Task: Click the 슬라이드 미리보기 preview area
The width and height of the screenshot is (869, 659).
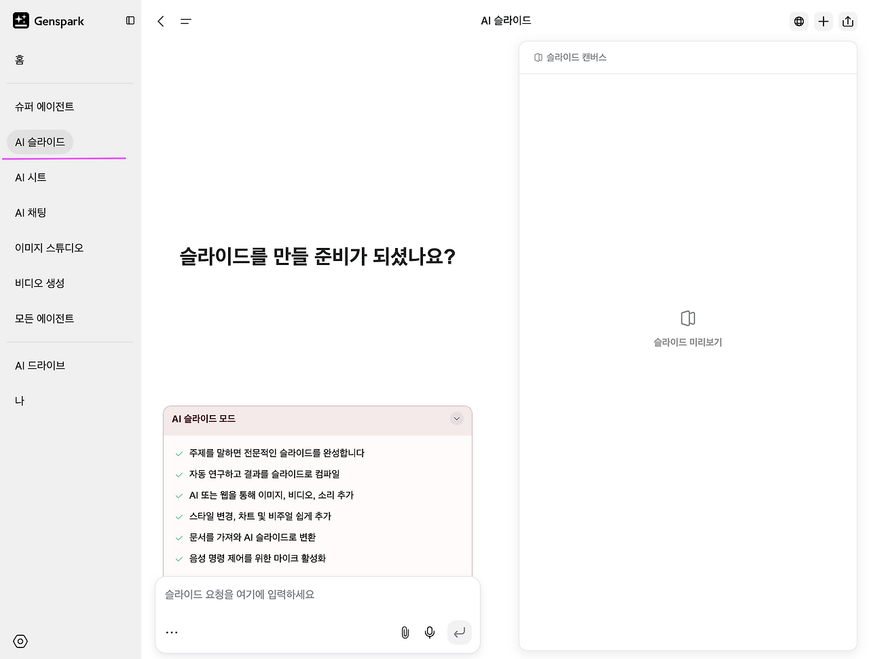Action: click(x=687, y=328)
